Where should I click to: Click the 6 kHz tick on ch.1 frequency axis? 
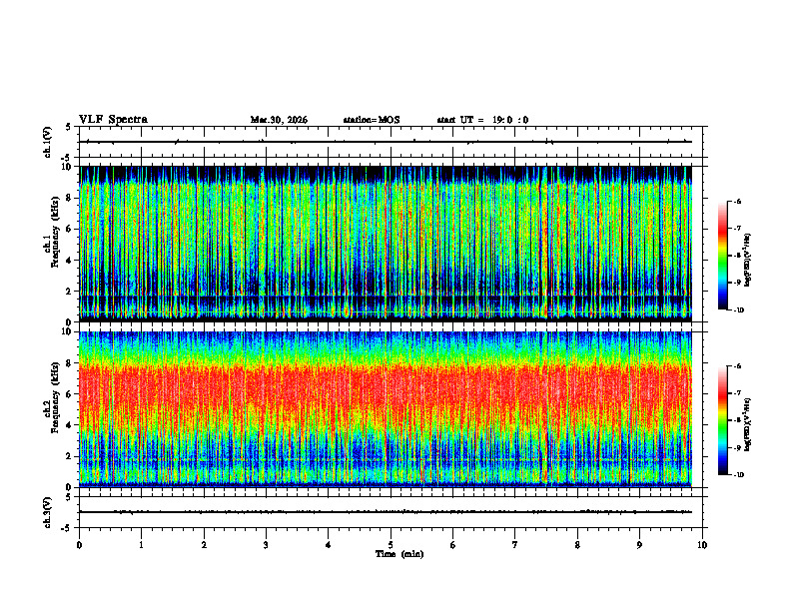pos(70,229)
